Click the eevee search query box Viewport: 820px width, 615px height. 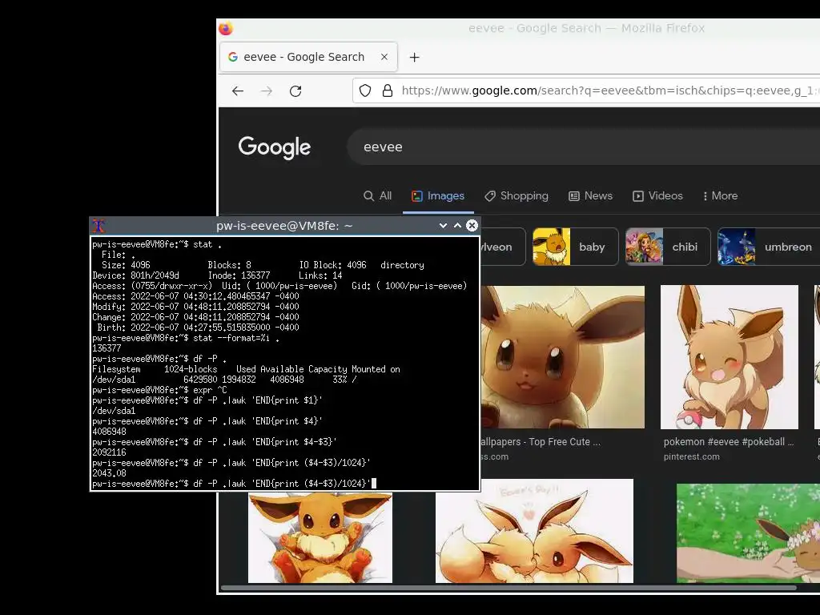[583, 147]
